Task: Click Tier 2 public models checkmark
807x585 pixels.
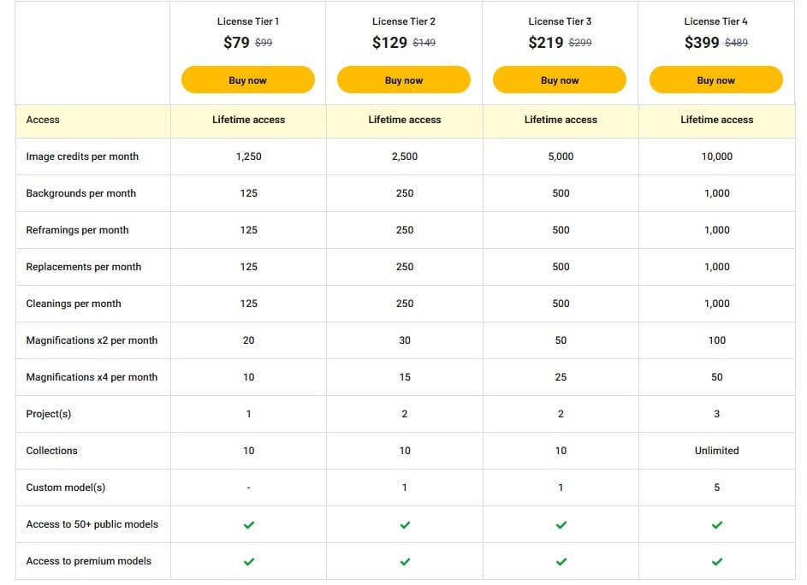Action: click(x=405, y=525)
